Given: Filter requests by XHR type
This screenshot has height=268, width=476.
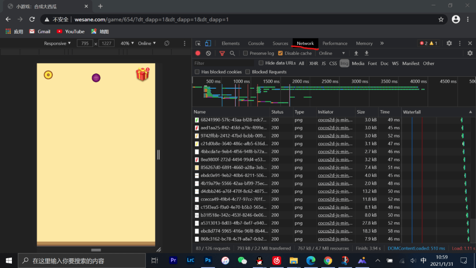Looking at the screenshot, I should 314,63.
